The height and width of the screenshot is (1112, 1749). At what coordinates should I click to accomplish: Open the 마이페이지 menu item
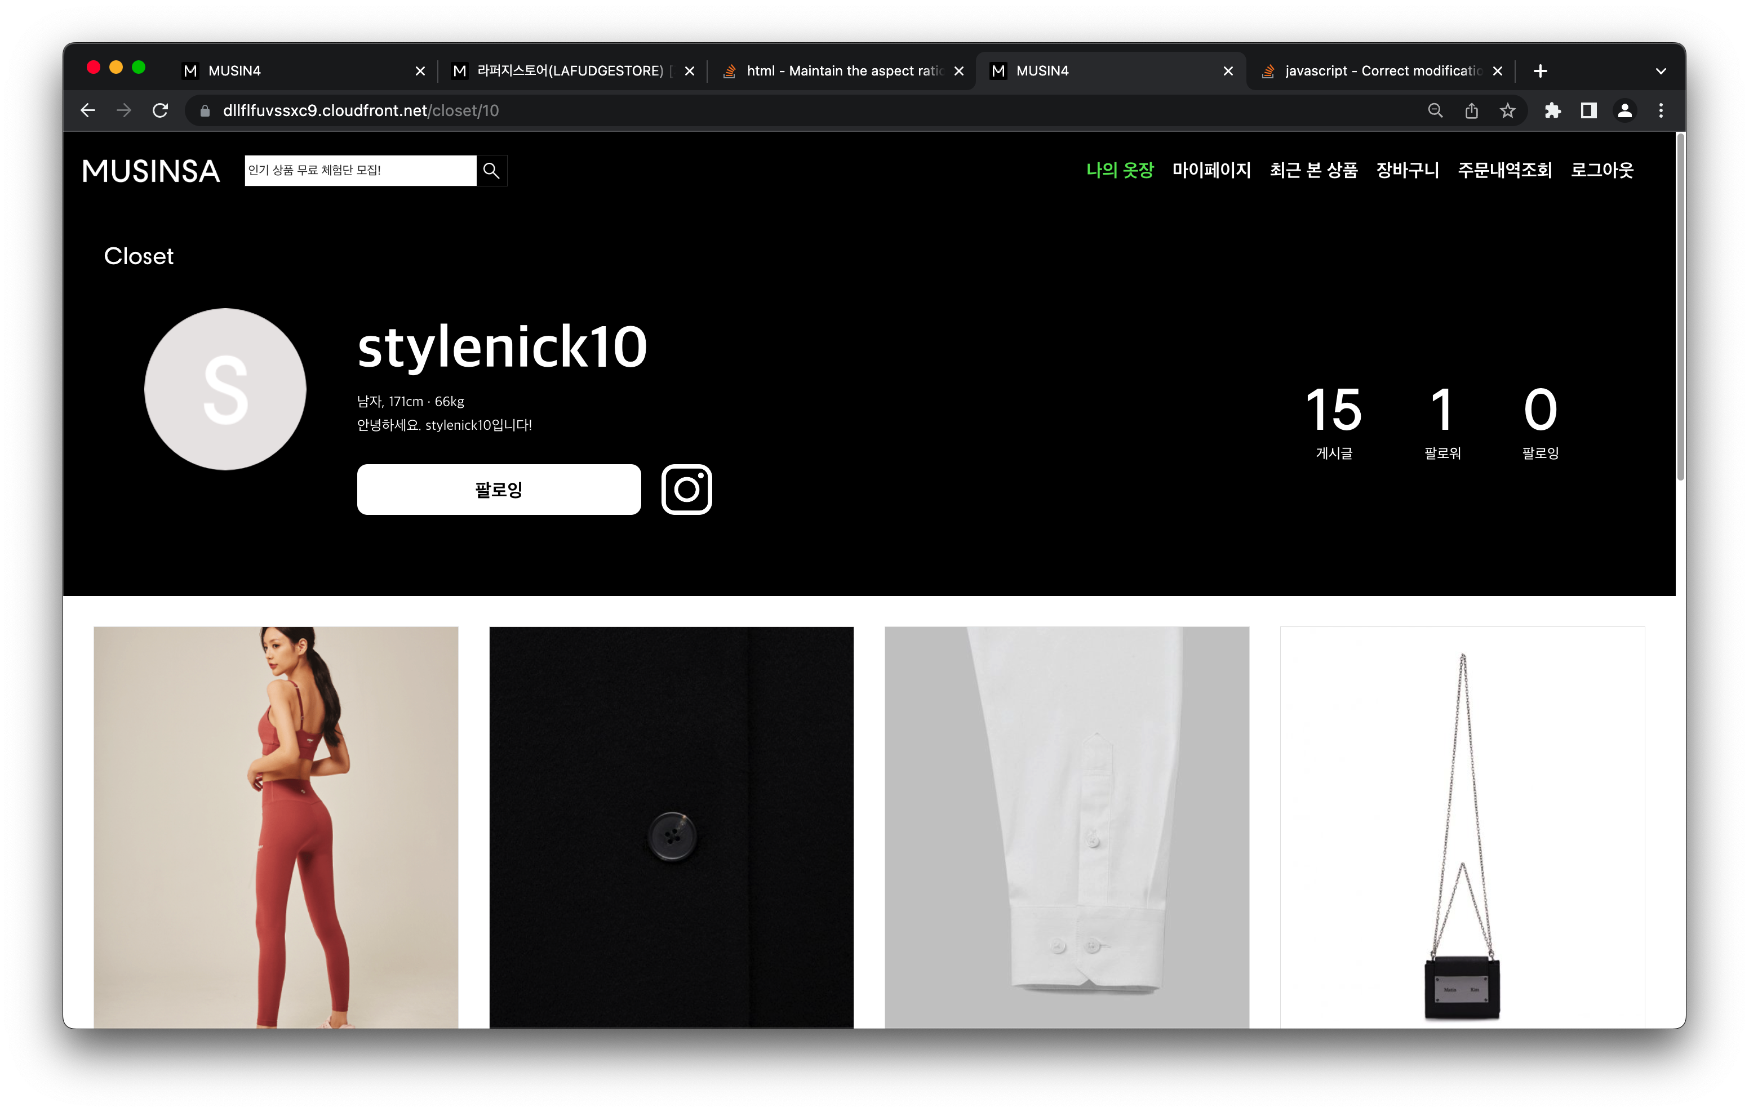(x=1211, y=170)
